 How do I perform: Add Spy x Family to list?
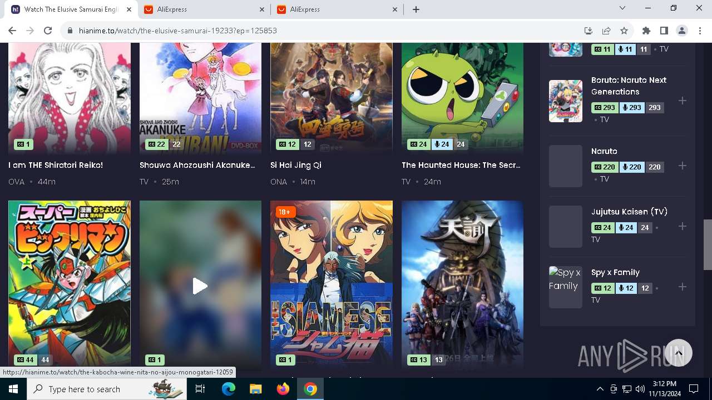(683, 287)
